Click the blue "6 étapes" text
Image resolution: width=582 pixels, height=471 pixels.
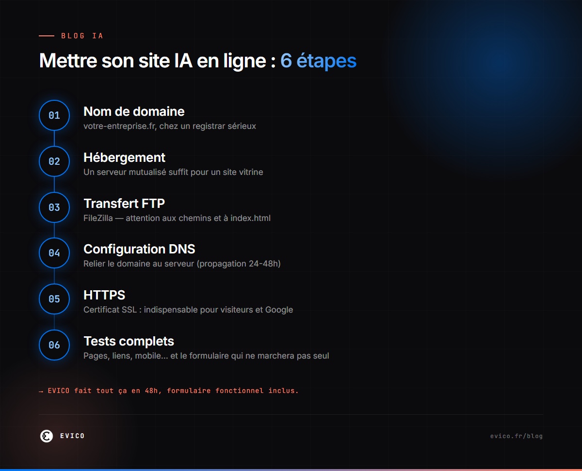tap(319, 61)
